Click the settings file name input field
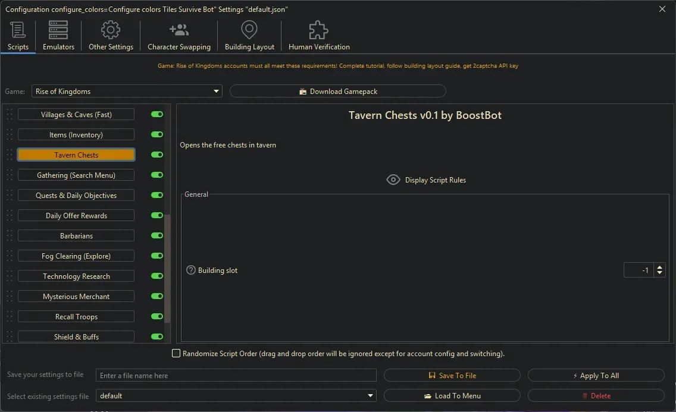Image resolution: width=676 pixels, height=412 pixels. click(x=236, y=375)
